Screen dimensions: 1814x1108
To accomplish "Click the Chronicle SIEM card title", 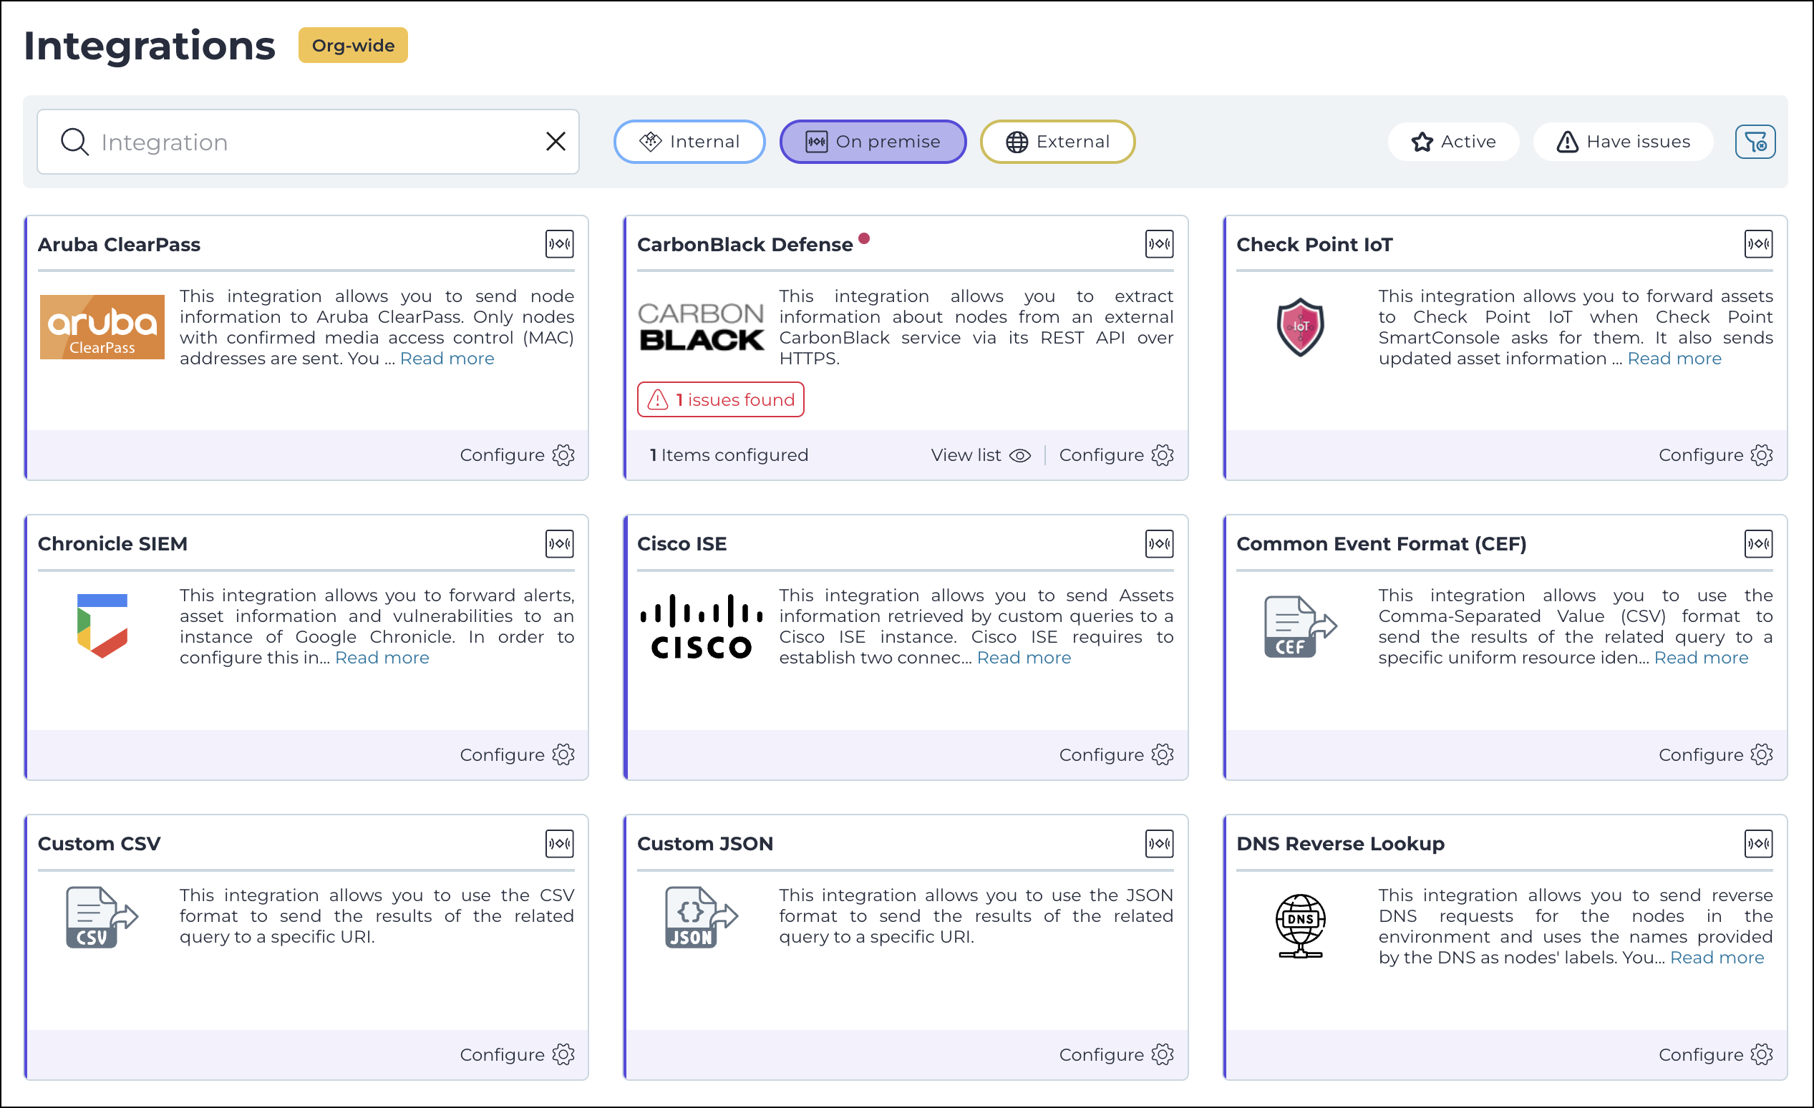I will pyautogui.click(x=112, y=543).
